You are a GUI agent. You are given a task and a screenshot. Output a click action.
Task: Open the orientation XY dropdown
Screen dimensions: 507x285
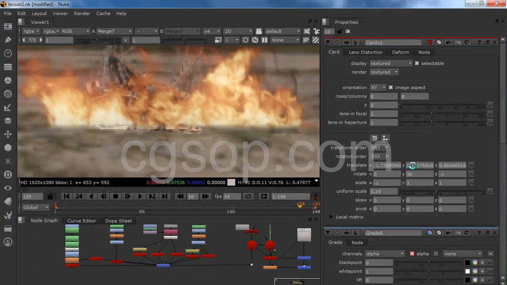[x=378, y=87]
